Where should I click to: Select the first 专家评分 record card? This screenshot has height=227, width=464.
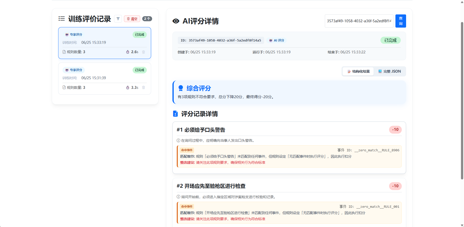coord(105,43)
